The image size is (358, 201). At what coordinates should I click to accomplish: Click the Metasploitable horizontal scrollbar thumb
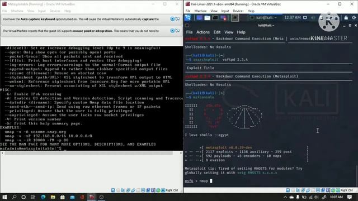(x=88, y=153)
